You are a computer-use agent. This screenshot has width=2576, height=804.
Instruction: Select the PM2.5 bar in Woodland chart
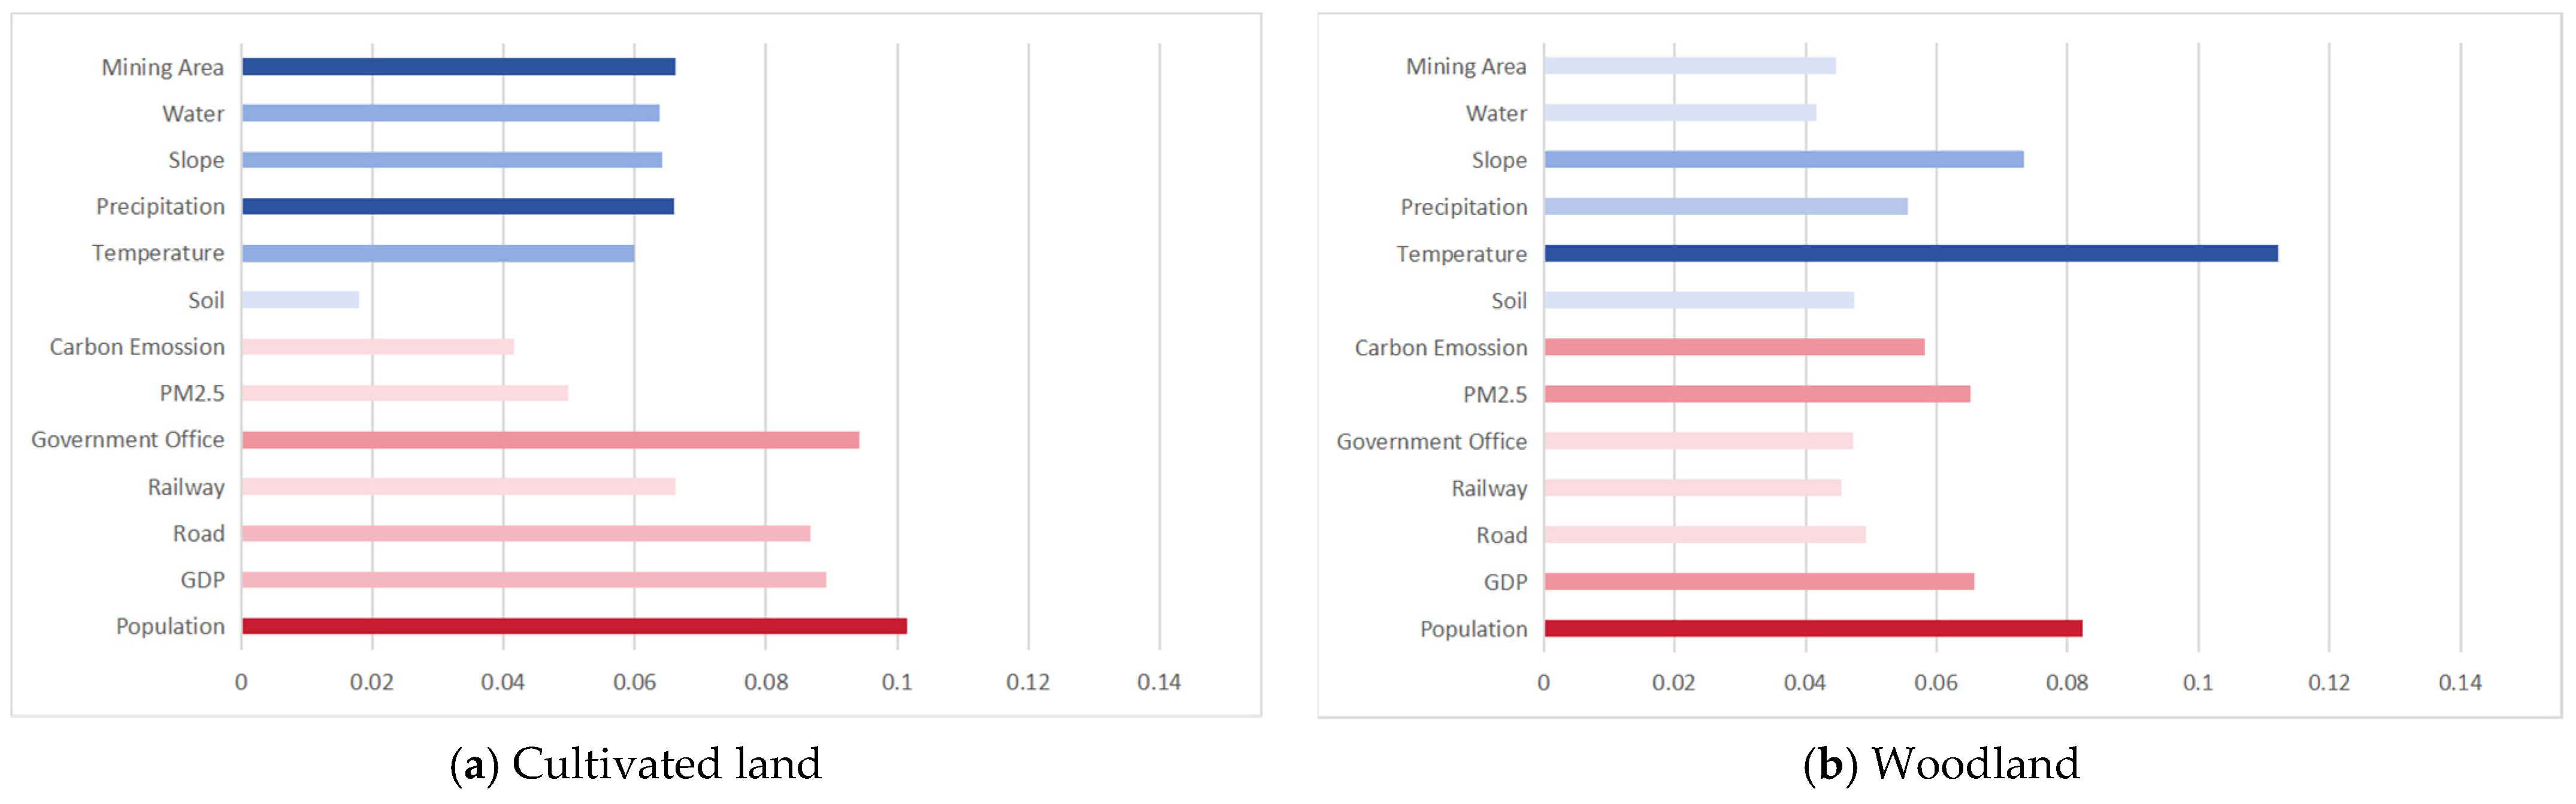pyautogui.click(x=1757, y=394)
